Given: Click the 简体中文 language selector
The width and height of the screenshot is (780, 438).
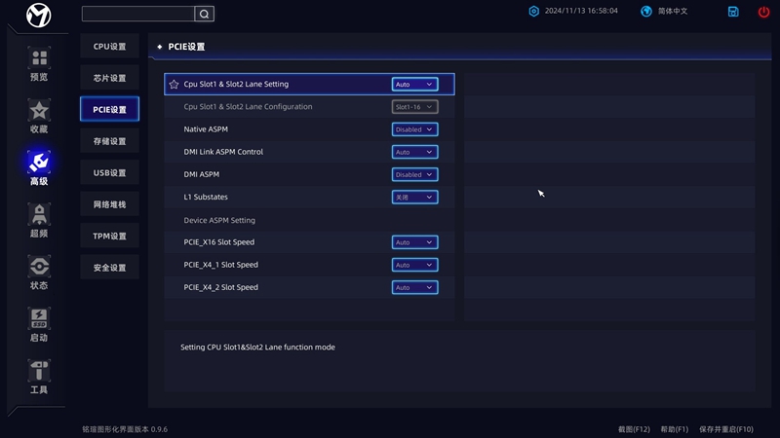Looking at the screenshot, I should point(664,12).
